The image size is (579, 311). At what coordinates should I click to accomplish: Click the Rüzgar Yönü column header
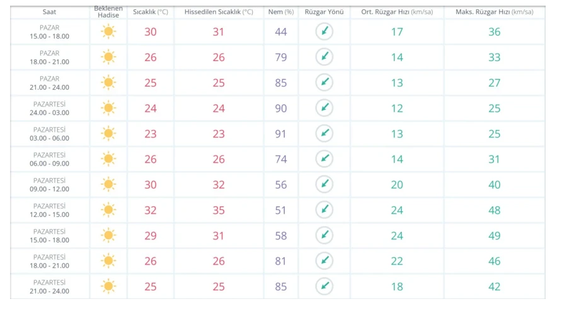[x=324, y=12]
